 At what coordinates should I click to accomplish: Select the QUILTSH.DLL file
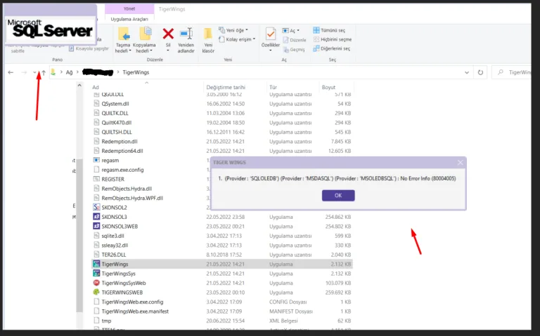pyautogui.click(x=117, y=132)
